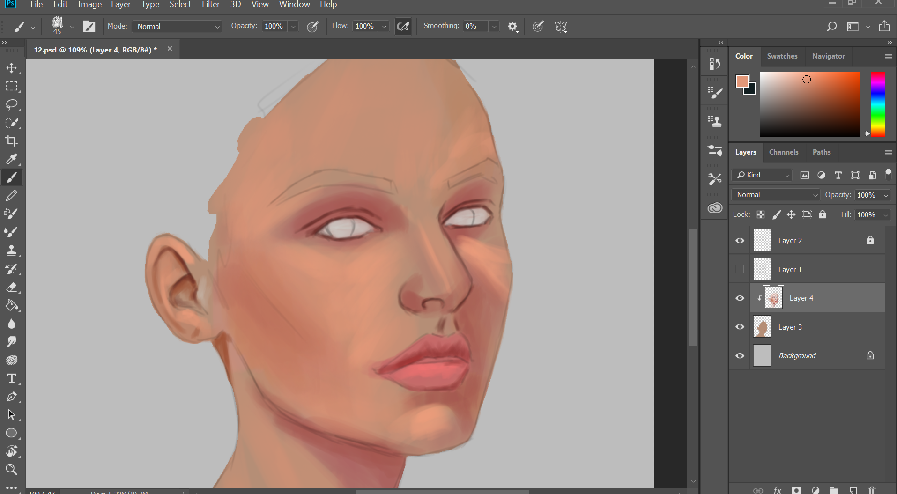This screenshot has height=494, width=897.
Task: Switch to the Channels tab
Action: point(783,152)
